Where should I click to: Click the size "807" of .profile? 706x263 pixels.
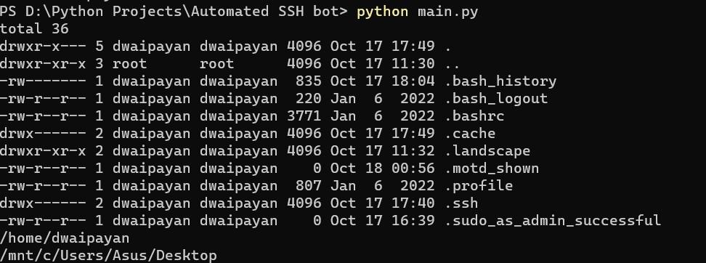[309, 186]
